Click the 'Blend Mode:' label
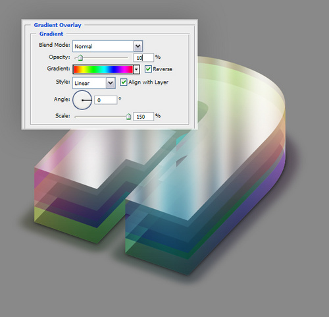 pyautogui.click(x=55, y=45)
